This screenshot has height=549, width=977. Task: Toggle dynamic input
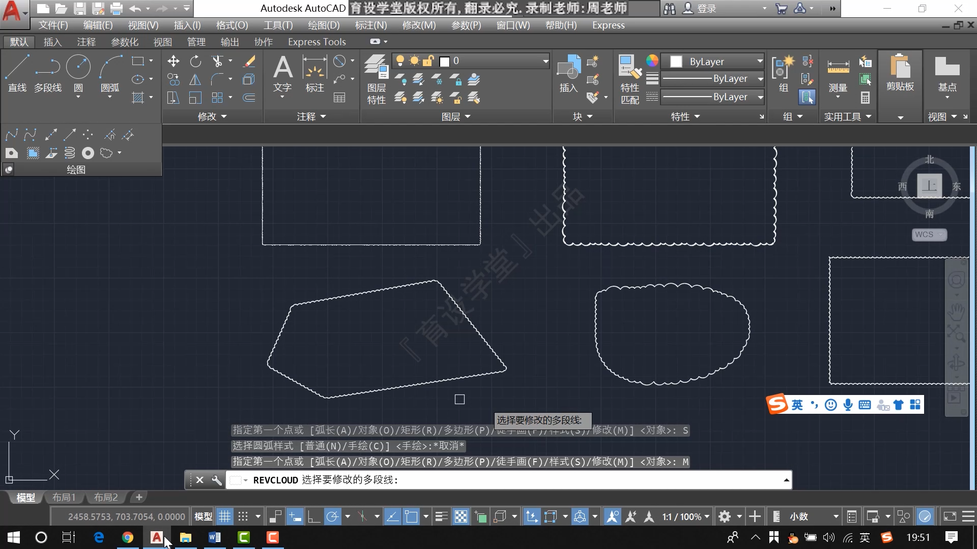coord(295,517)
